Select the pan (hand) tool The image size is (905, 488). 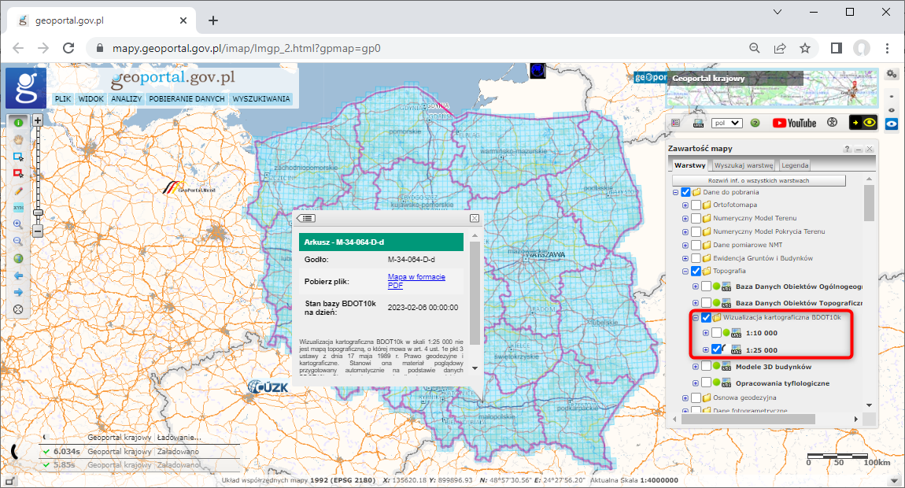coord(17,139)
